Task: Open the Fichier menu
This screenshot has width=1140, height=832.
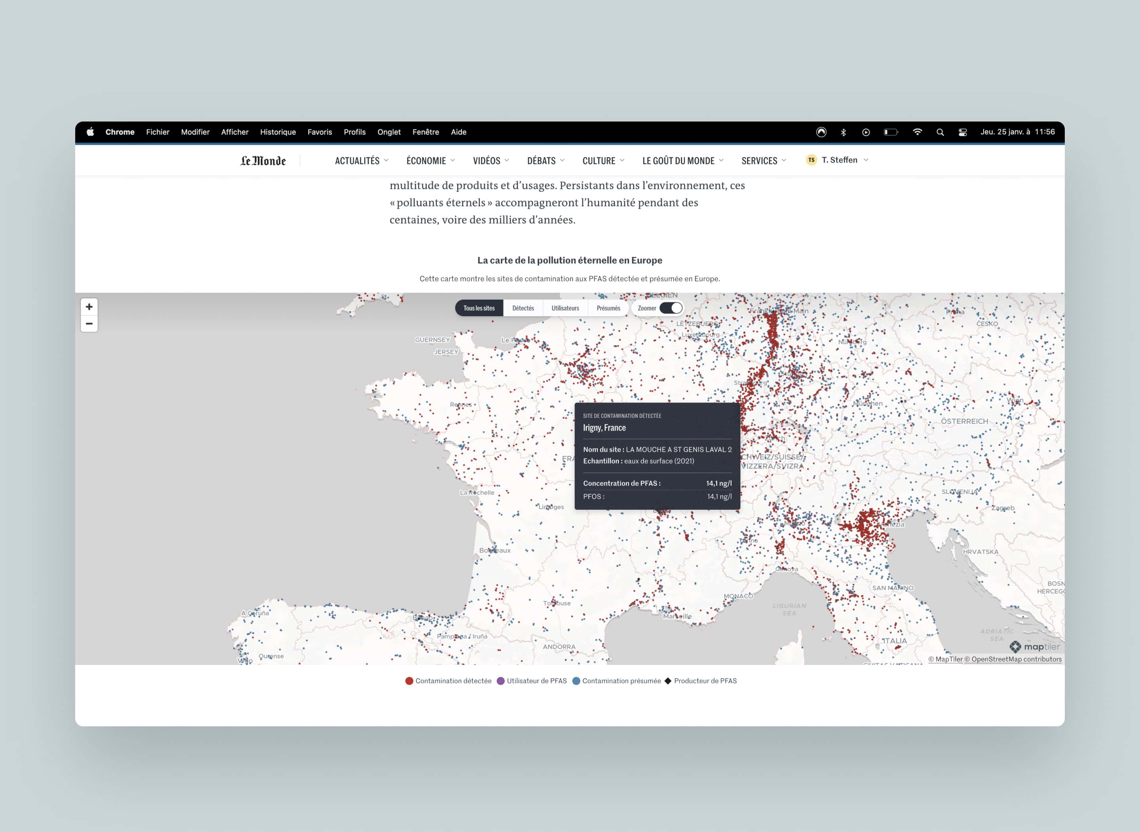Action: (158, 132)
